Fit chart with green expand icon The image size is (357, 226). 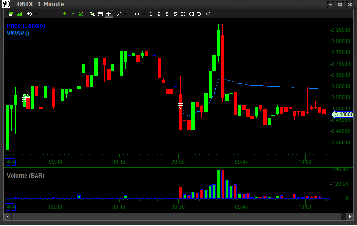tap(81, 14)
